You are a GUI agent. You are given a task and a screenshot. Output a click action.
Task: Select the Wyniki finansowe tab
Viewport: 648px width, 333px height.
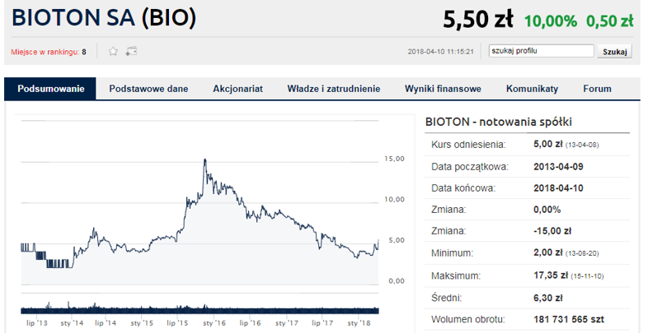[443, 89]
